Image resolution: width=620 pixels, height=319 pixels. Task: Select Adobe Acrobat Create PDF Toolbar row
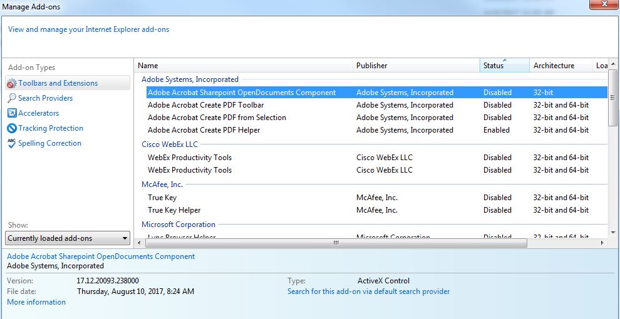coord(377,105)
